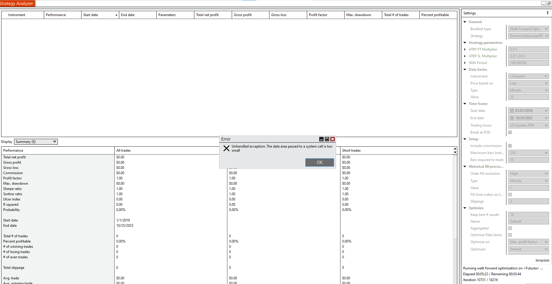Open the Optimize on dropdown
The width and height of the screenshot is (552, 284).
point(528,242)
